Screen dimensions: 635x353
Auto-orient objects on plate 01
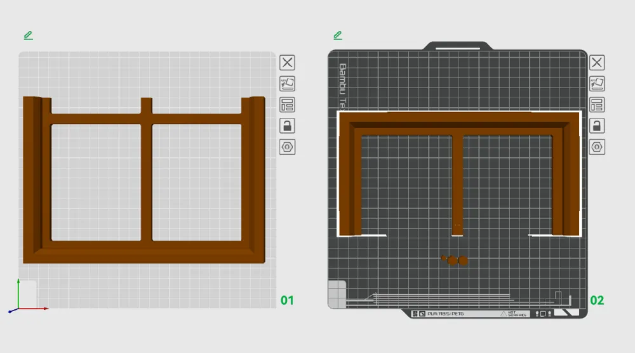(x=287, y=84)
